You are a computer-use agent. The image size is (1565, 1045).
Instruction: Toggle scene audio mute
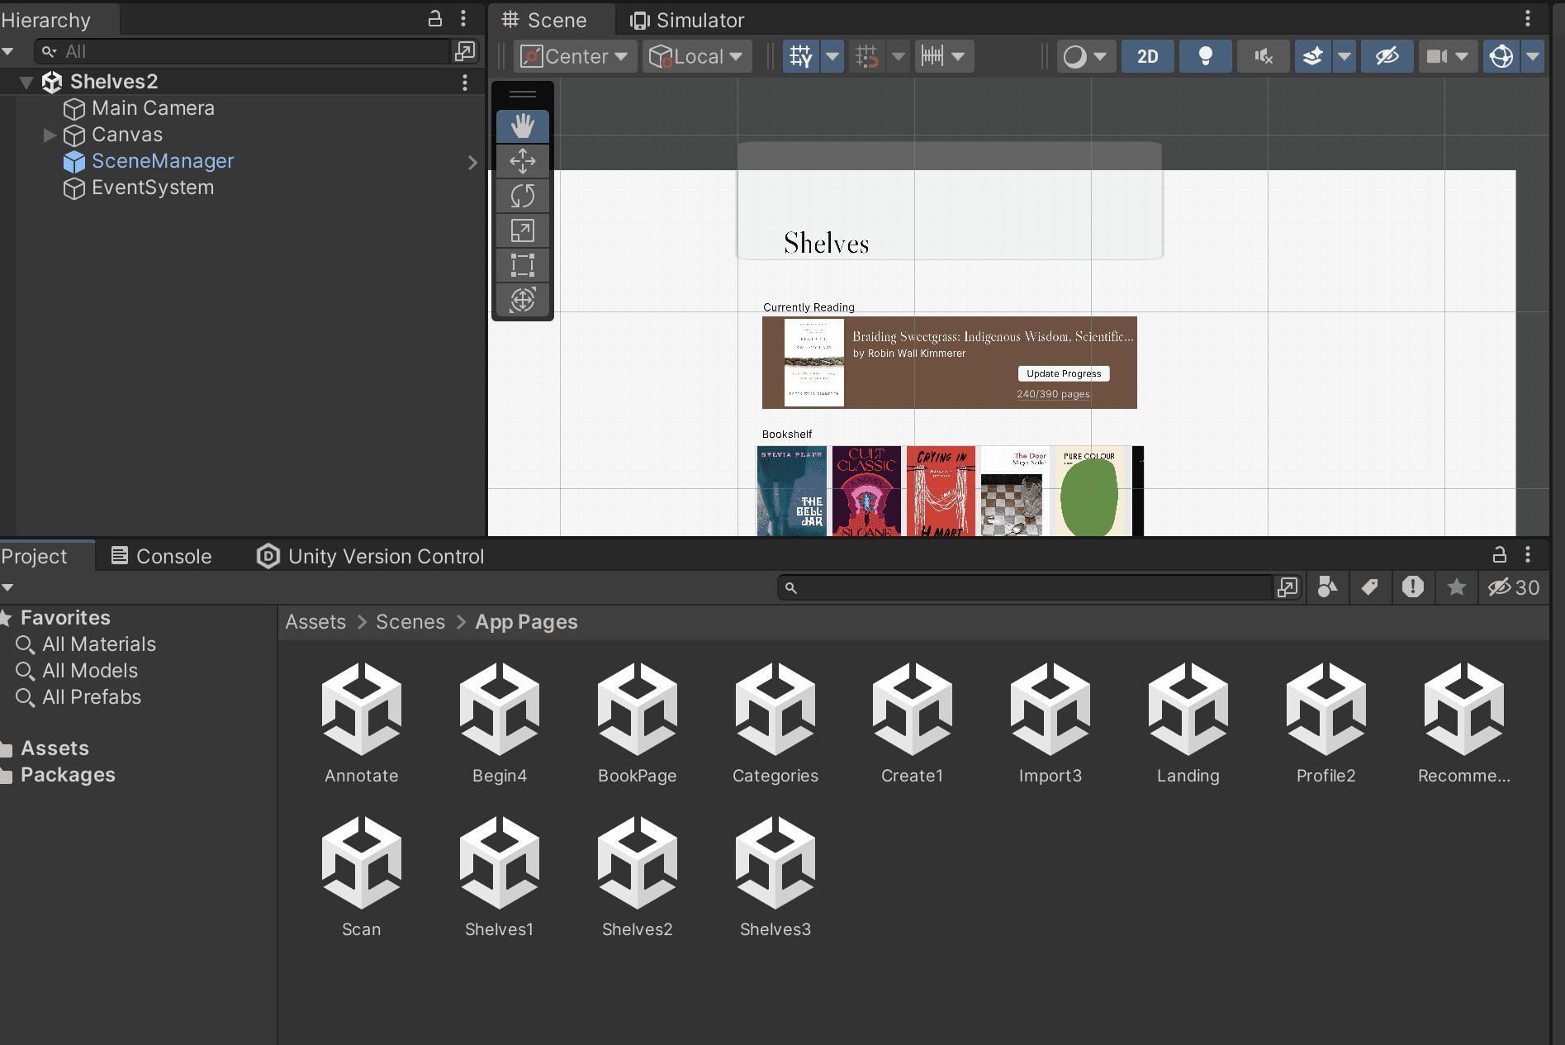[1263, 56]
